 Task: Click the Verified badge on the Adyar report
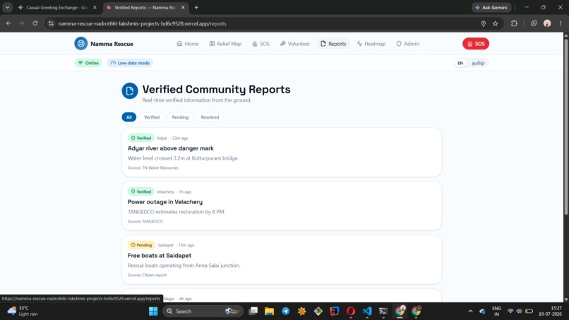click(x=140, y=138)
